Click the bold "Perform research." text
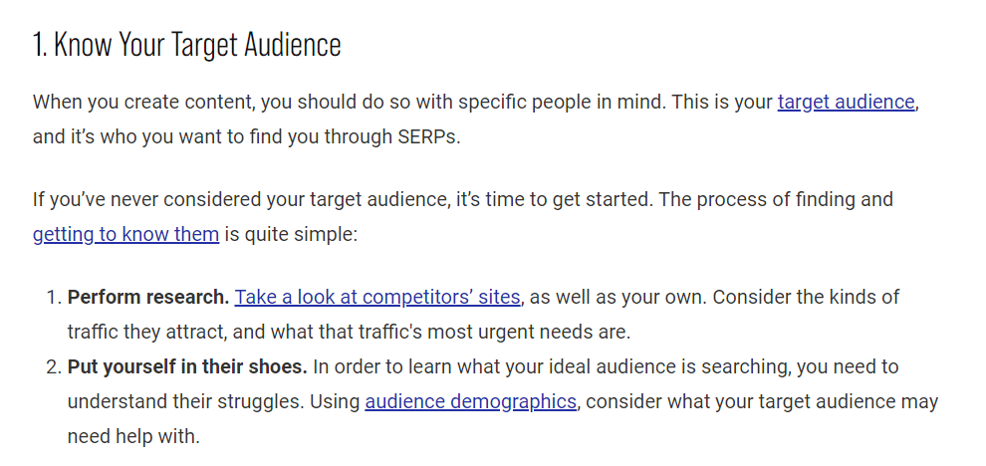The height and width of the screenshot is (466, 986). [x=148, y=297]
